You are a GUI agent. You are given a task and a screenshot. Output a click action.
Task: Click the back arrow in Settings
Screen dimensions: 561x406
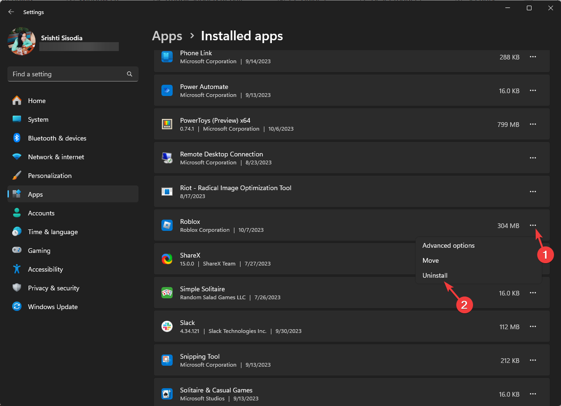click(11, 12)
